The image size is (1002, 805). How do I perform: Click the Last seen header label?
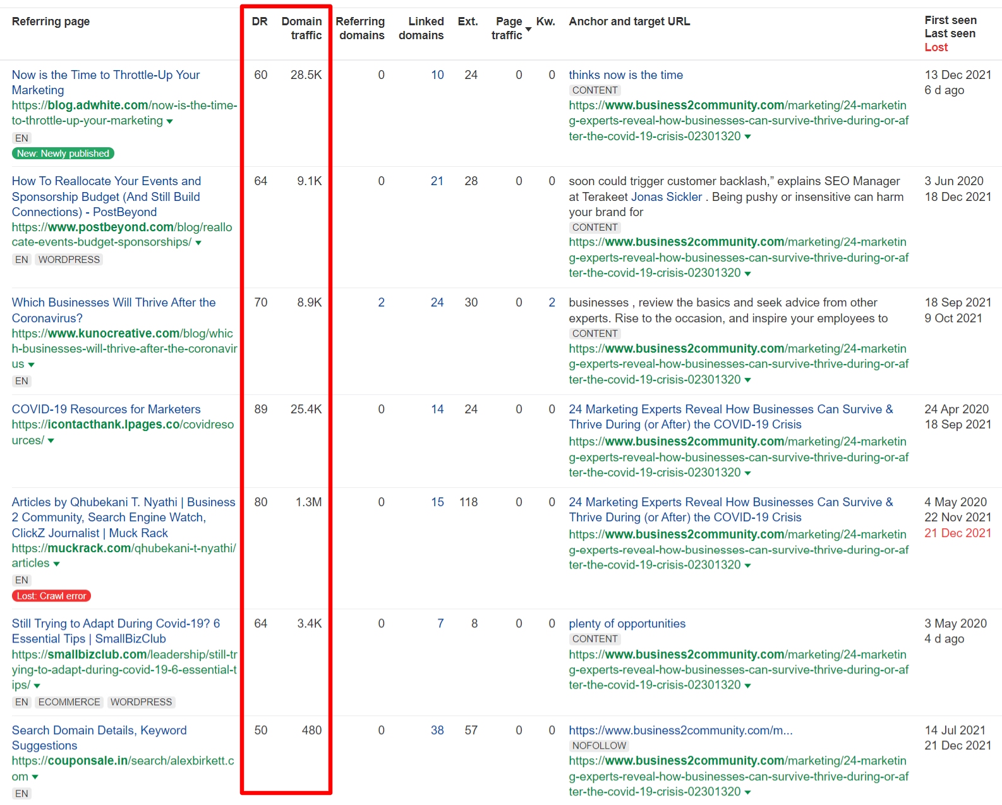coord(950,33)
